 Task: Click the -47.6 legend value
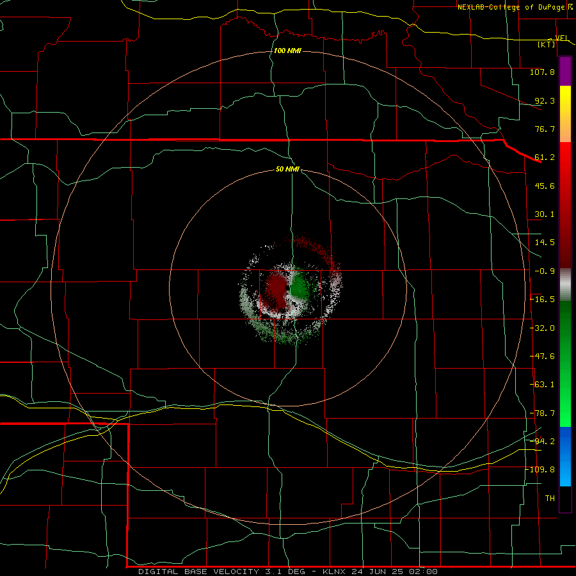542,356
